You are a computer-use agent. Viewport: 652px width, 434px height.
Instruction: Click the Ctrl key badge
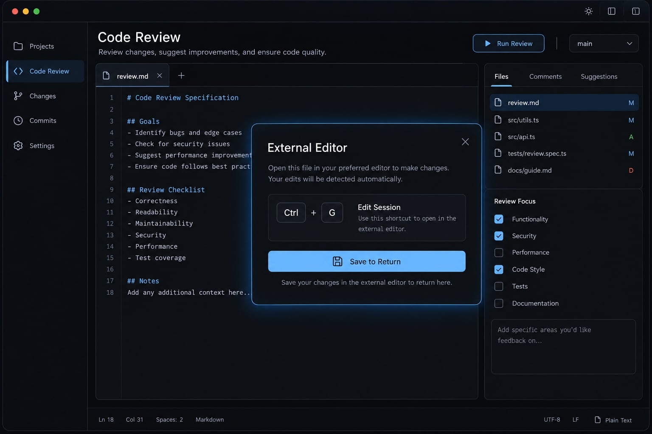tap(291, 213)
